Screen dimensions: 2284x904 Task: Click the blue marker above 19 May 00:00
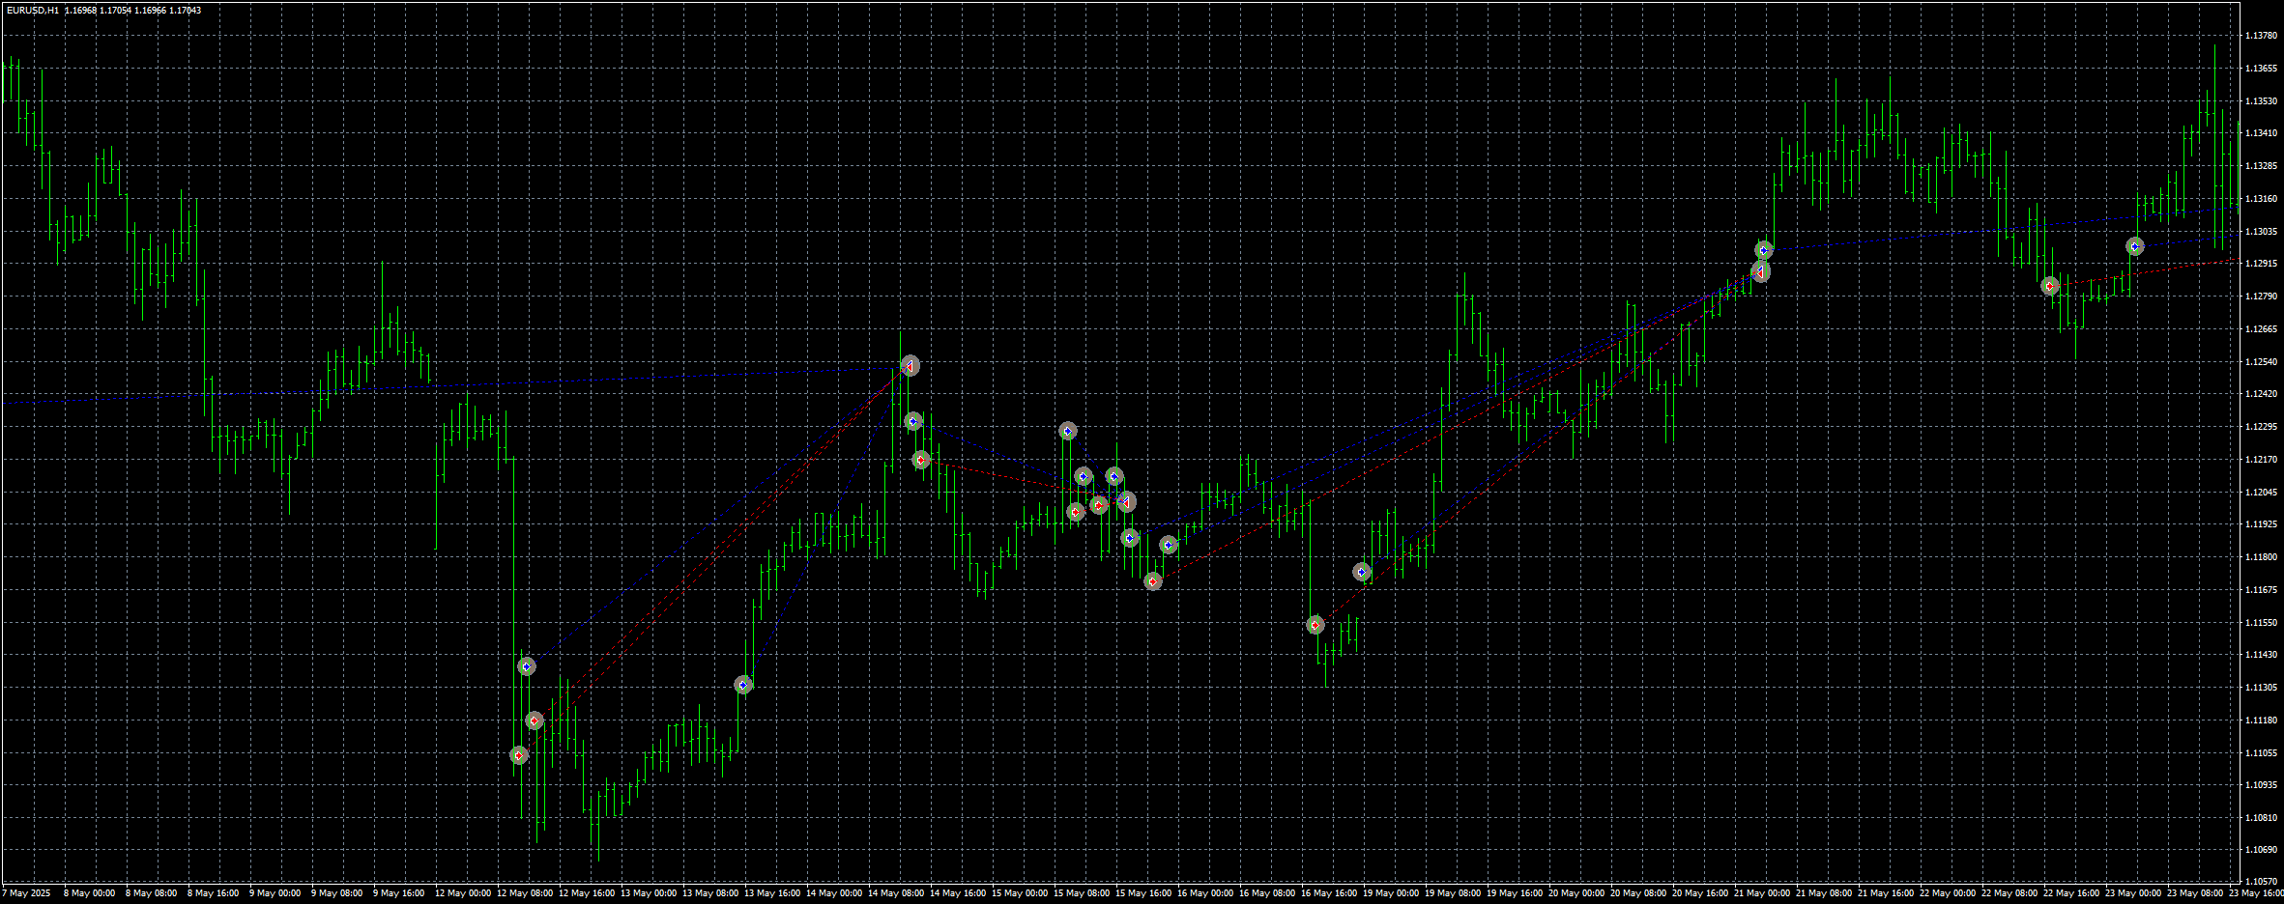[1362, 572]
